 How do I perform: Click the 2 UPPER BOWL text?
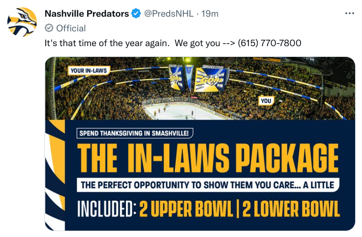pos(186,209)
